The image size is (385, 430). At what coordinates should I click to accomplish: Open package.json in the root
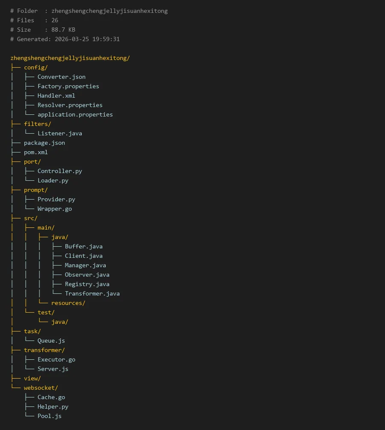tap(44, 143)
